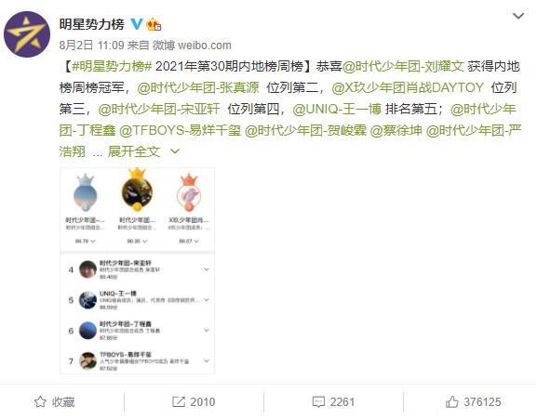Like the post with the 376125 thumbs-up
This screenshot has width=537, height=419.
coord(473,402)
